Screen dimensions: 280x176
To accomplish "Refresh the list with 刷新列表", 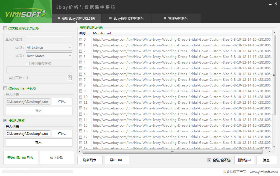I will tap(90, 160).
